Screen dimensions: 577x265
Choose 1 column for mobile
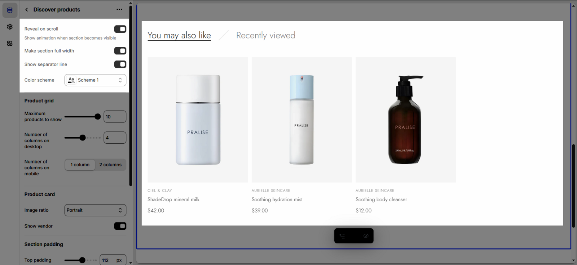pos(80,165)
